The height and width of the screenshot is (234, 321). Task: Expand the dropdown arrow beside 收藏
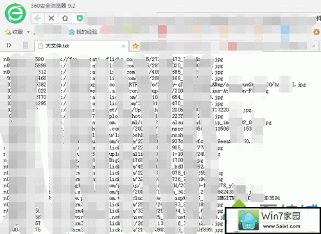(28, 32)
